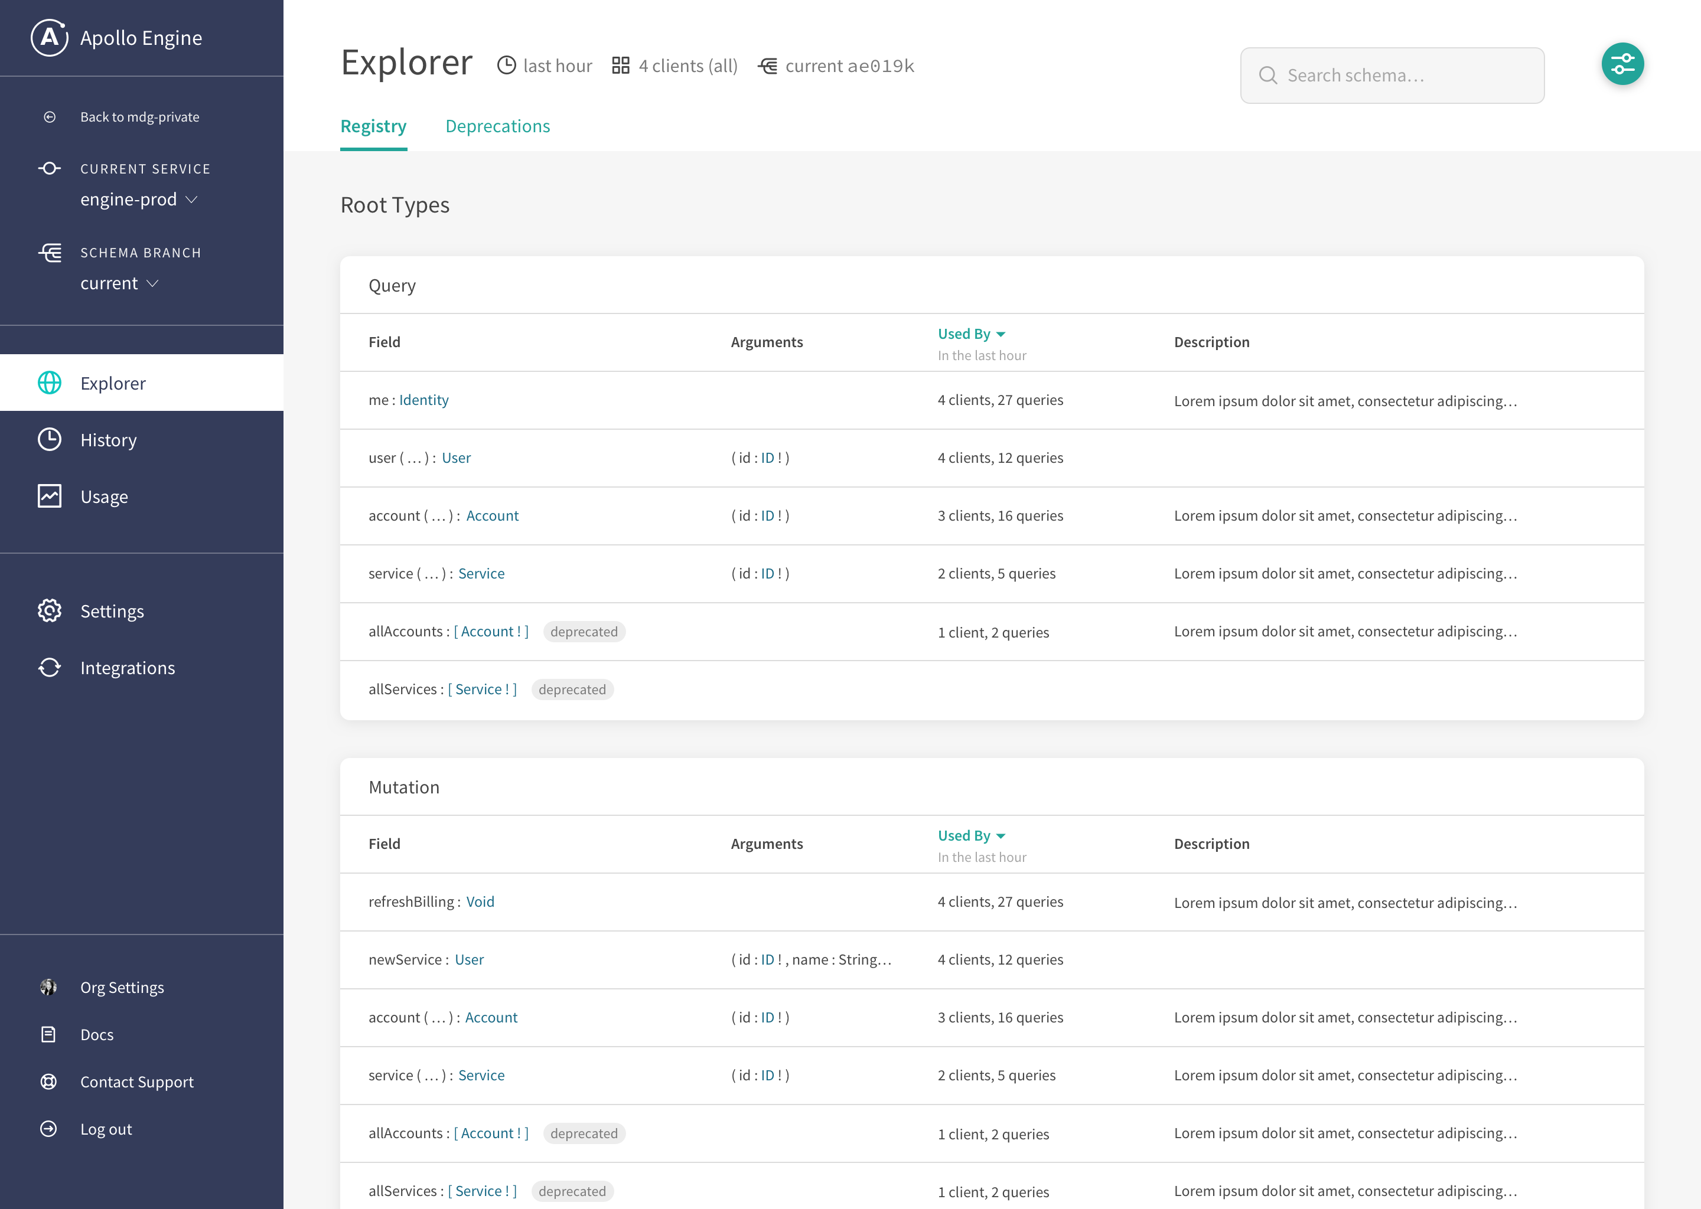Open History via the clock icon
This screenshot has width=1701, height=1209.
(49, 439)
